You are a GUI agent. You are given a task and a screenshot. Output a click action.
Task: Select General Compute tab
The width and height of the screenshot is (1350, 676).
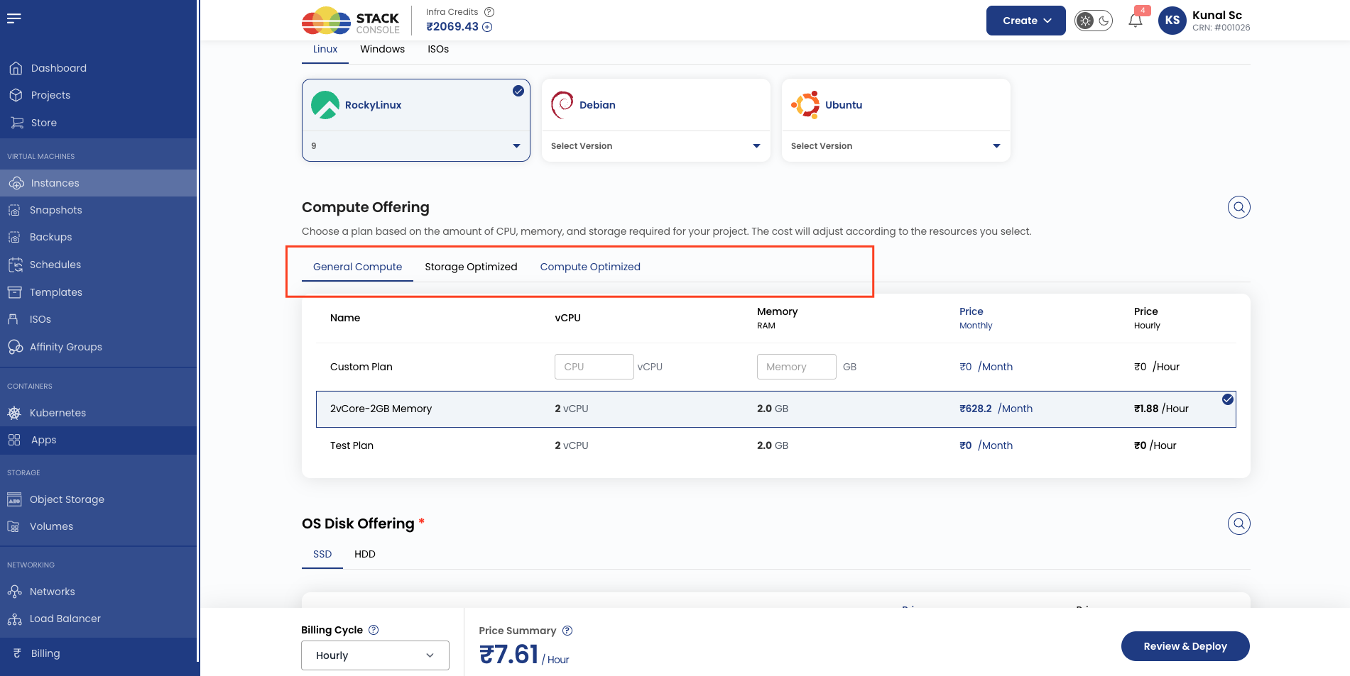pyautogui.click(x=357, y=267)
